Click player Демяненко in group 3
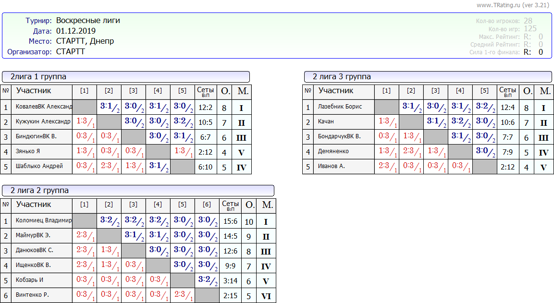The height and width of the screenshot is (303, 554). coord(333,151)
